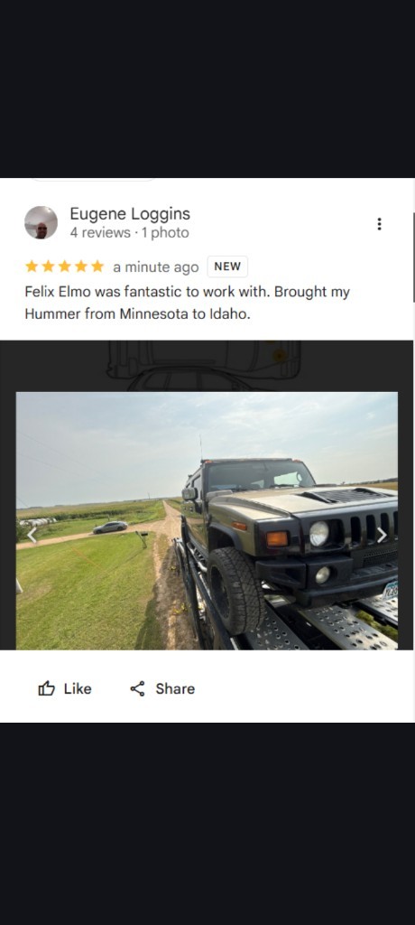This screenshot has width=415, height=925.
Task: Open the '4 reviews · 1 photo' details
Action: click(x=129, y=233)
